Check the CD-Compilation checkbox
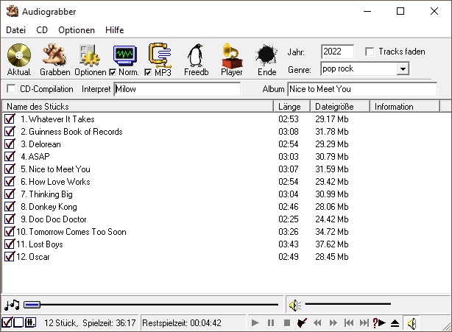This screenshot has width=452, height=332. pyautogui.click(x=11, y=89)
